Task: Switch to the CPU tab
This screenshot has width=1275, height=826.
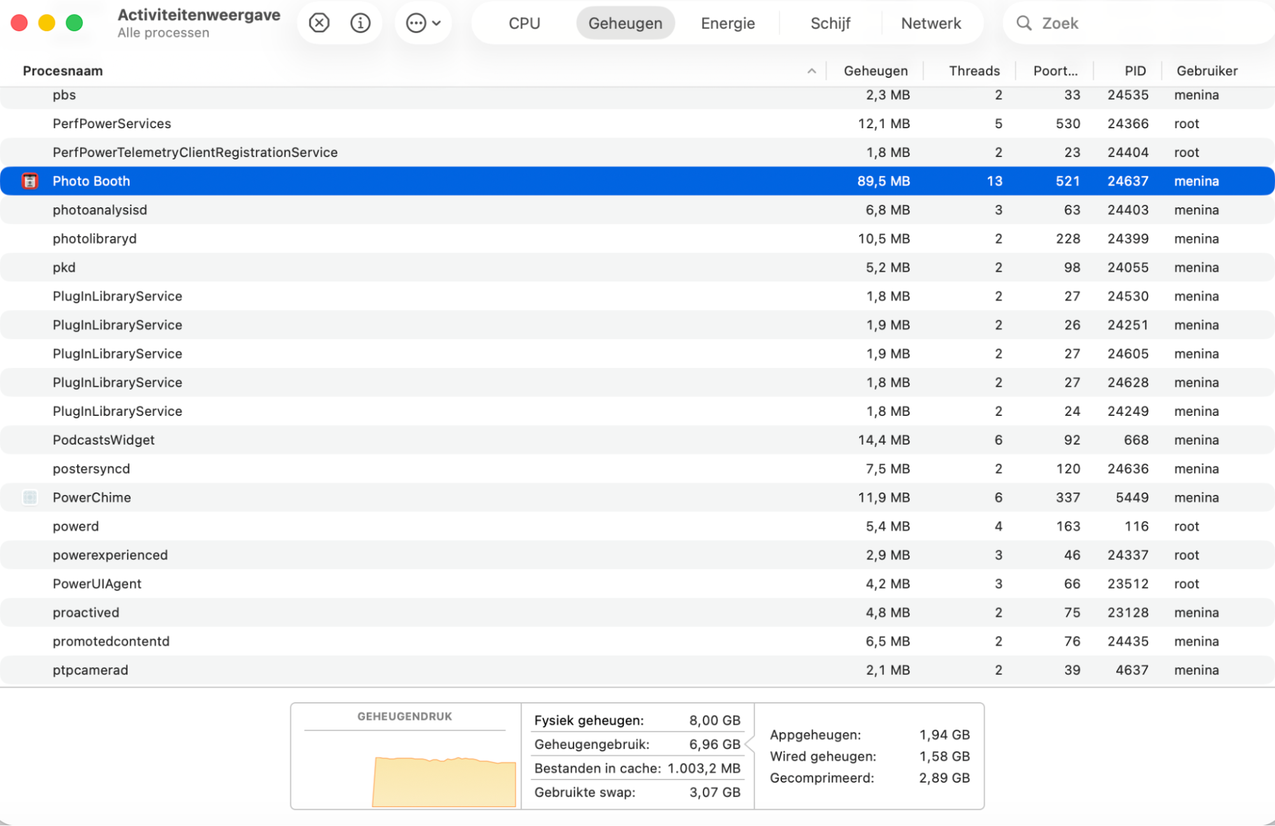Action: tap(524, 24)
